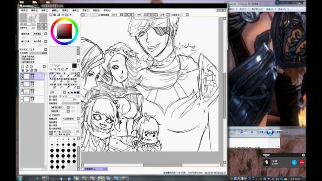Open brush texture dropdown (無材質)
The height and width of the screenshot is (181, 322).
click(59, 111)
